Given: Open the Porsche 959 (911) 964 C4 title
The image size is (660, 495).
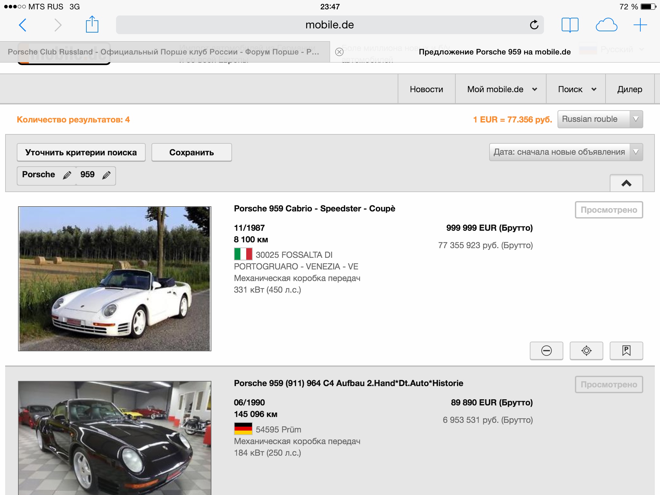Looking at the screenshot, I should (348, 383).
